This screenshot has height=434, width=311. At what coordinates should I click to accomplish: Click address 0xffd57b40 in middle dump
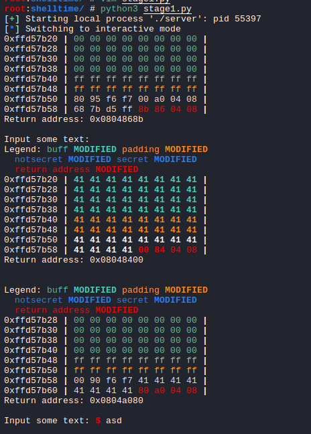point(31,220)
